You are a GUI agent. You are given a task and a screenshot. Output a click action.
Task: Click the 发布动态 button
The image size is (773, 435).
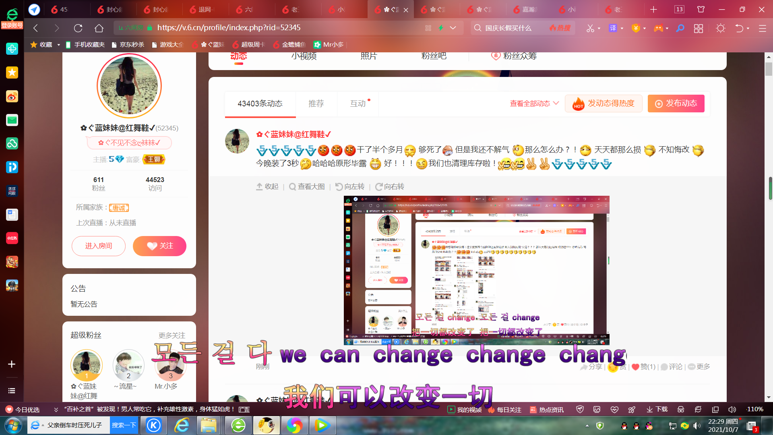click(676, 104)
